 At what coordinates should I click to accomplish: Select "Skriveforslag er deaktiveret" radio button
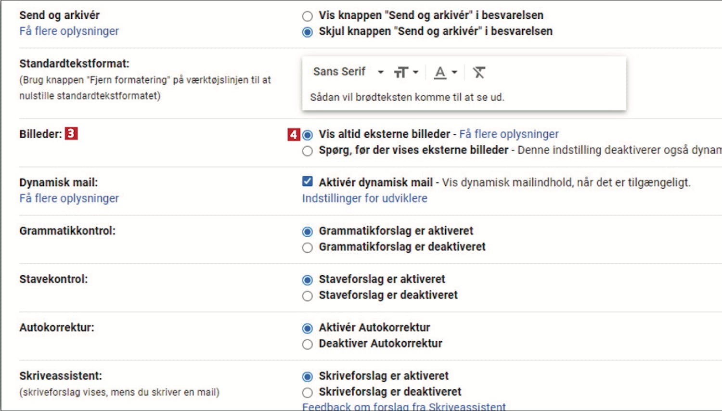point(308,393)
